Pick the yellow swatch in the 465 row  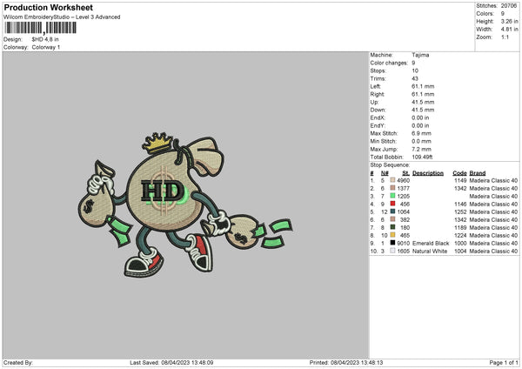393,235
